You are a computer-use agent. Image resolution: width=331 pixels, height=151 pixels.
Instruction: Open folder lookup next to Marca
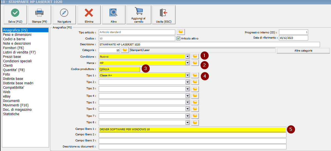click(195, 63)
